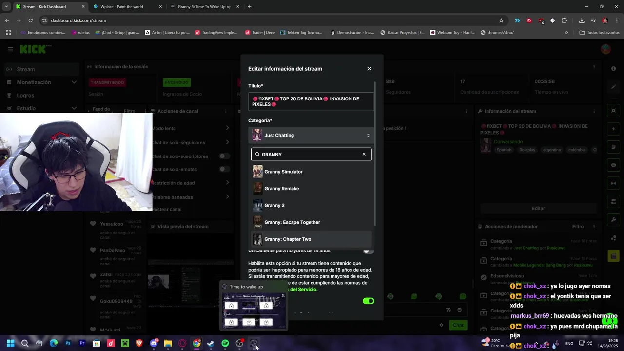Open Spotify from the taskbar
The image size is (624, 351).
225,344
